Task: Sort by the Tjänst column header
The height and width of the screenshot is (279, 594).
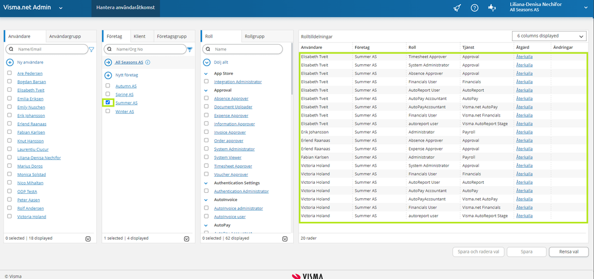Action: click(x=468, y=48)
